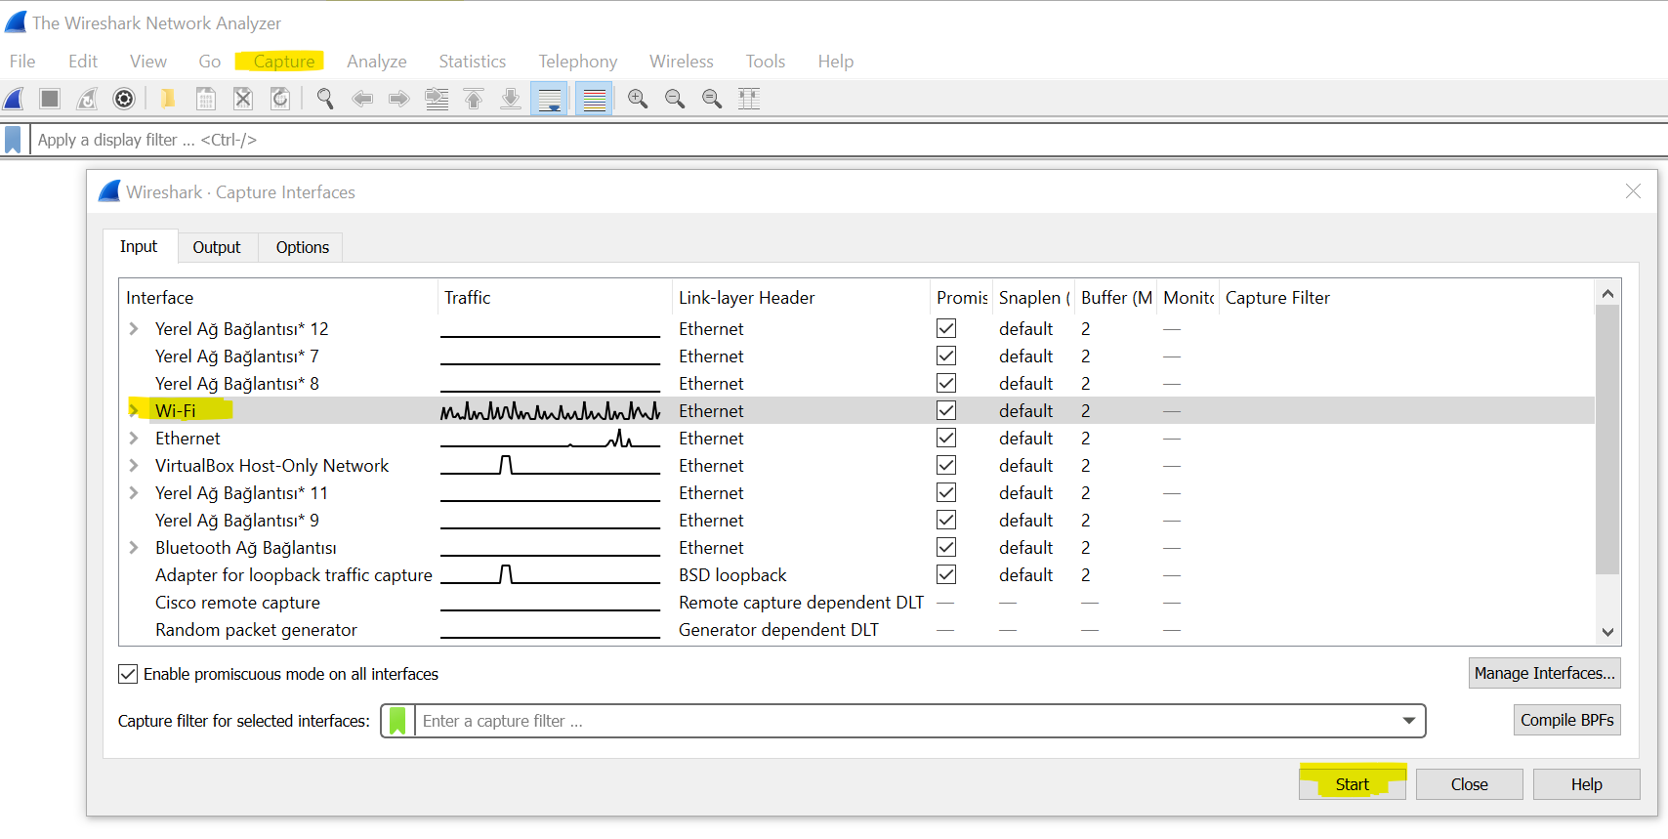Expand the Yerel Ağ Bağlantısı* 11 interface
1668x839 pixels.
134,492
